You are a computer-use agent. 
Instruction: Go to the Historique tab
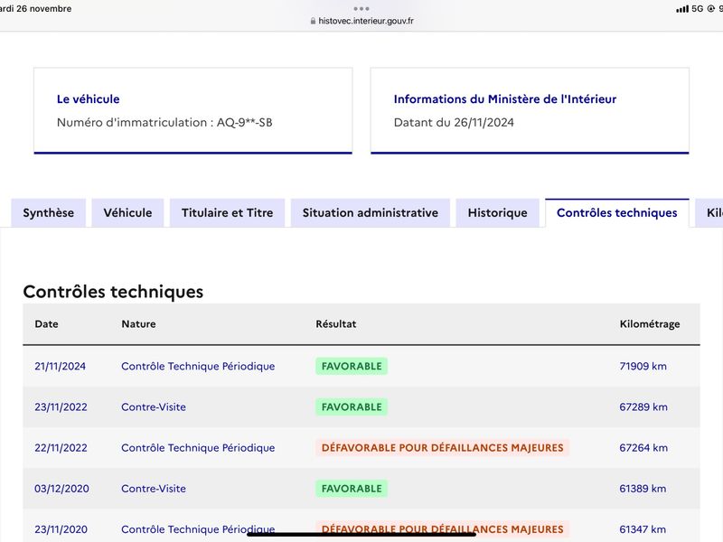coord(498,213)
